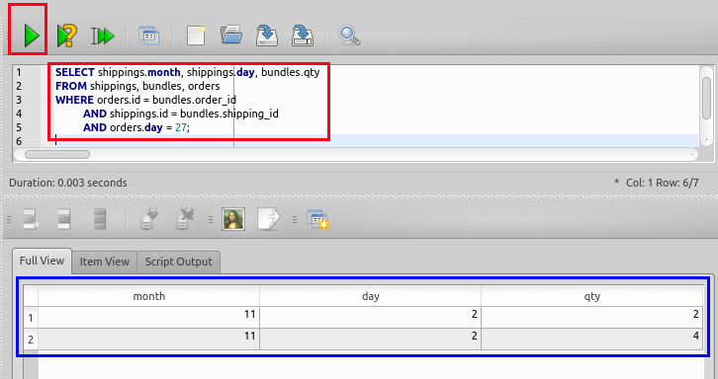Select result row number 1 header
This screenshot has height=379, width=718.
[x=31, y=317]
